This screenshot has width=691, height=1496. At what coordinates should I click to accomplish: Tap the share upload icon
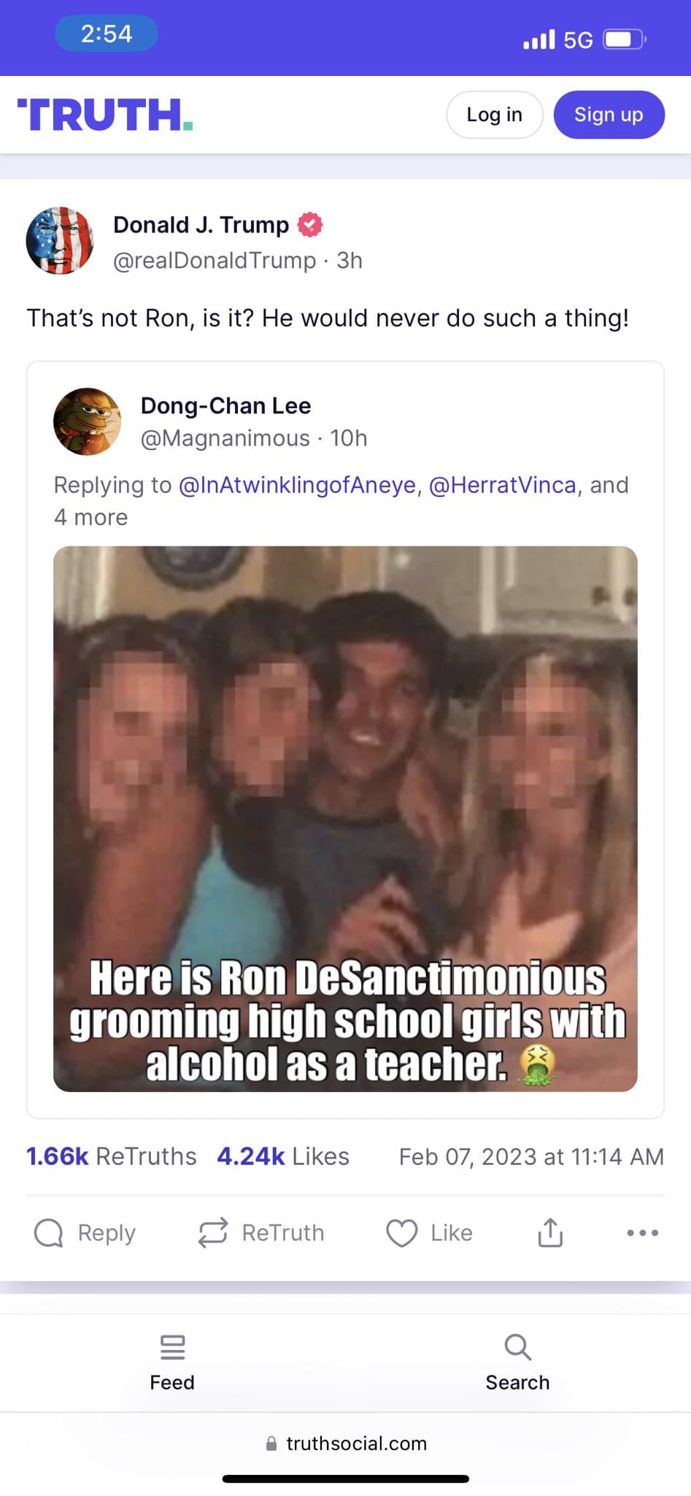coord(550,1233)
